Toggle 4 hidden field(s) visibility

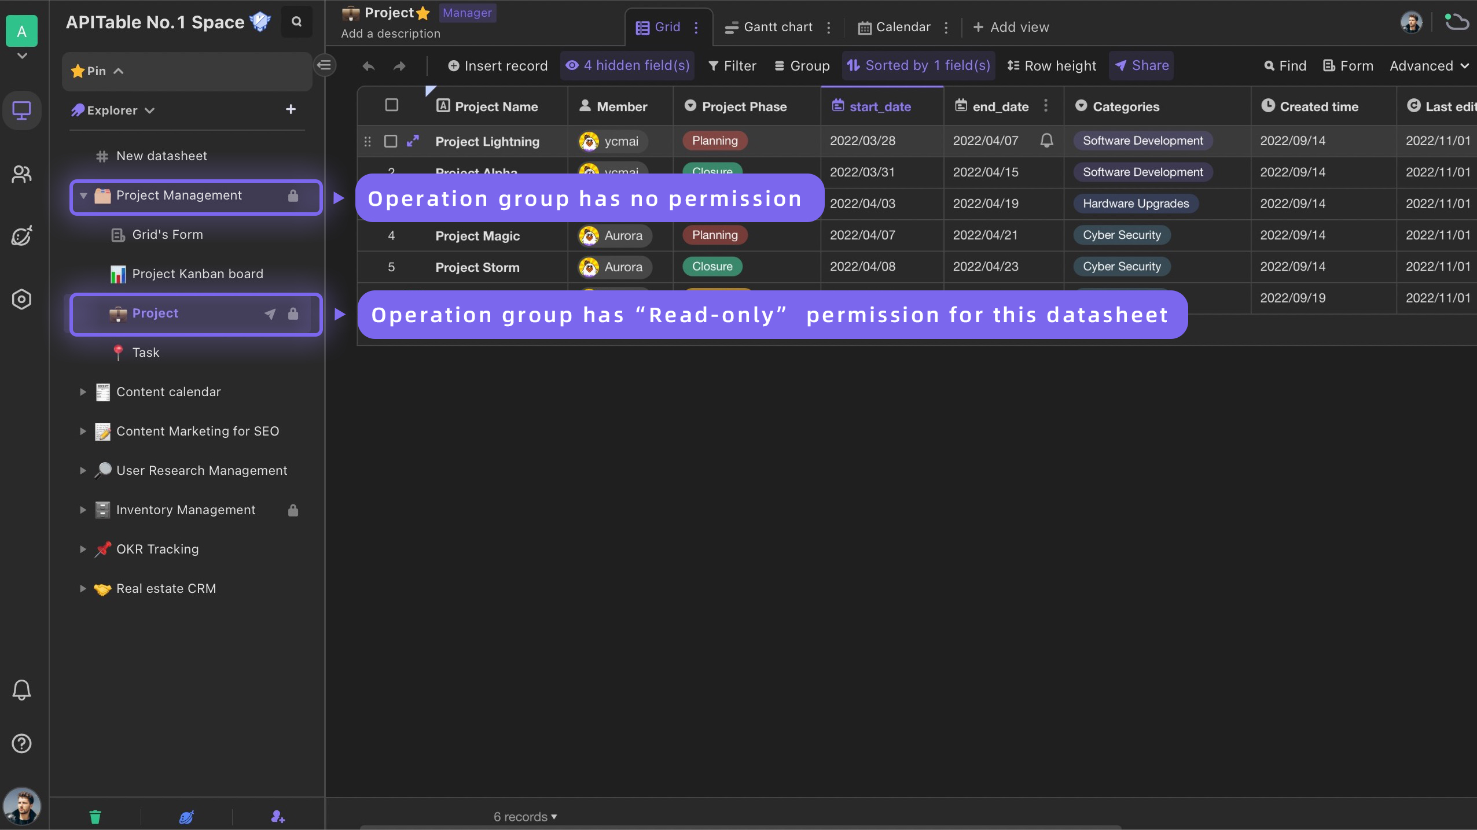click(x=627, y=65)
